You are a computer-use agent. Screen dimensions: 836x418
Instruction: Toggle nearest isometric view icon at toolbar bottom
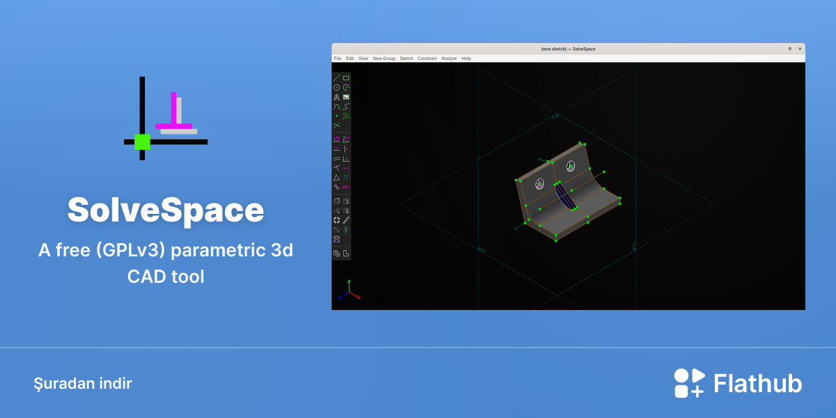coord(336,253)
